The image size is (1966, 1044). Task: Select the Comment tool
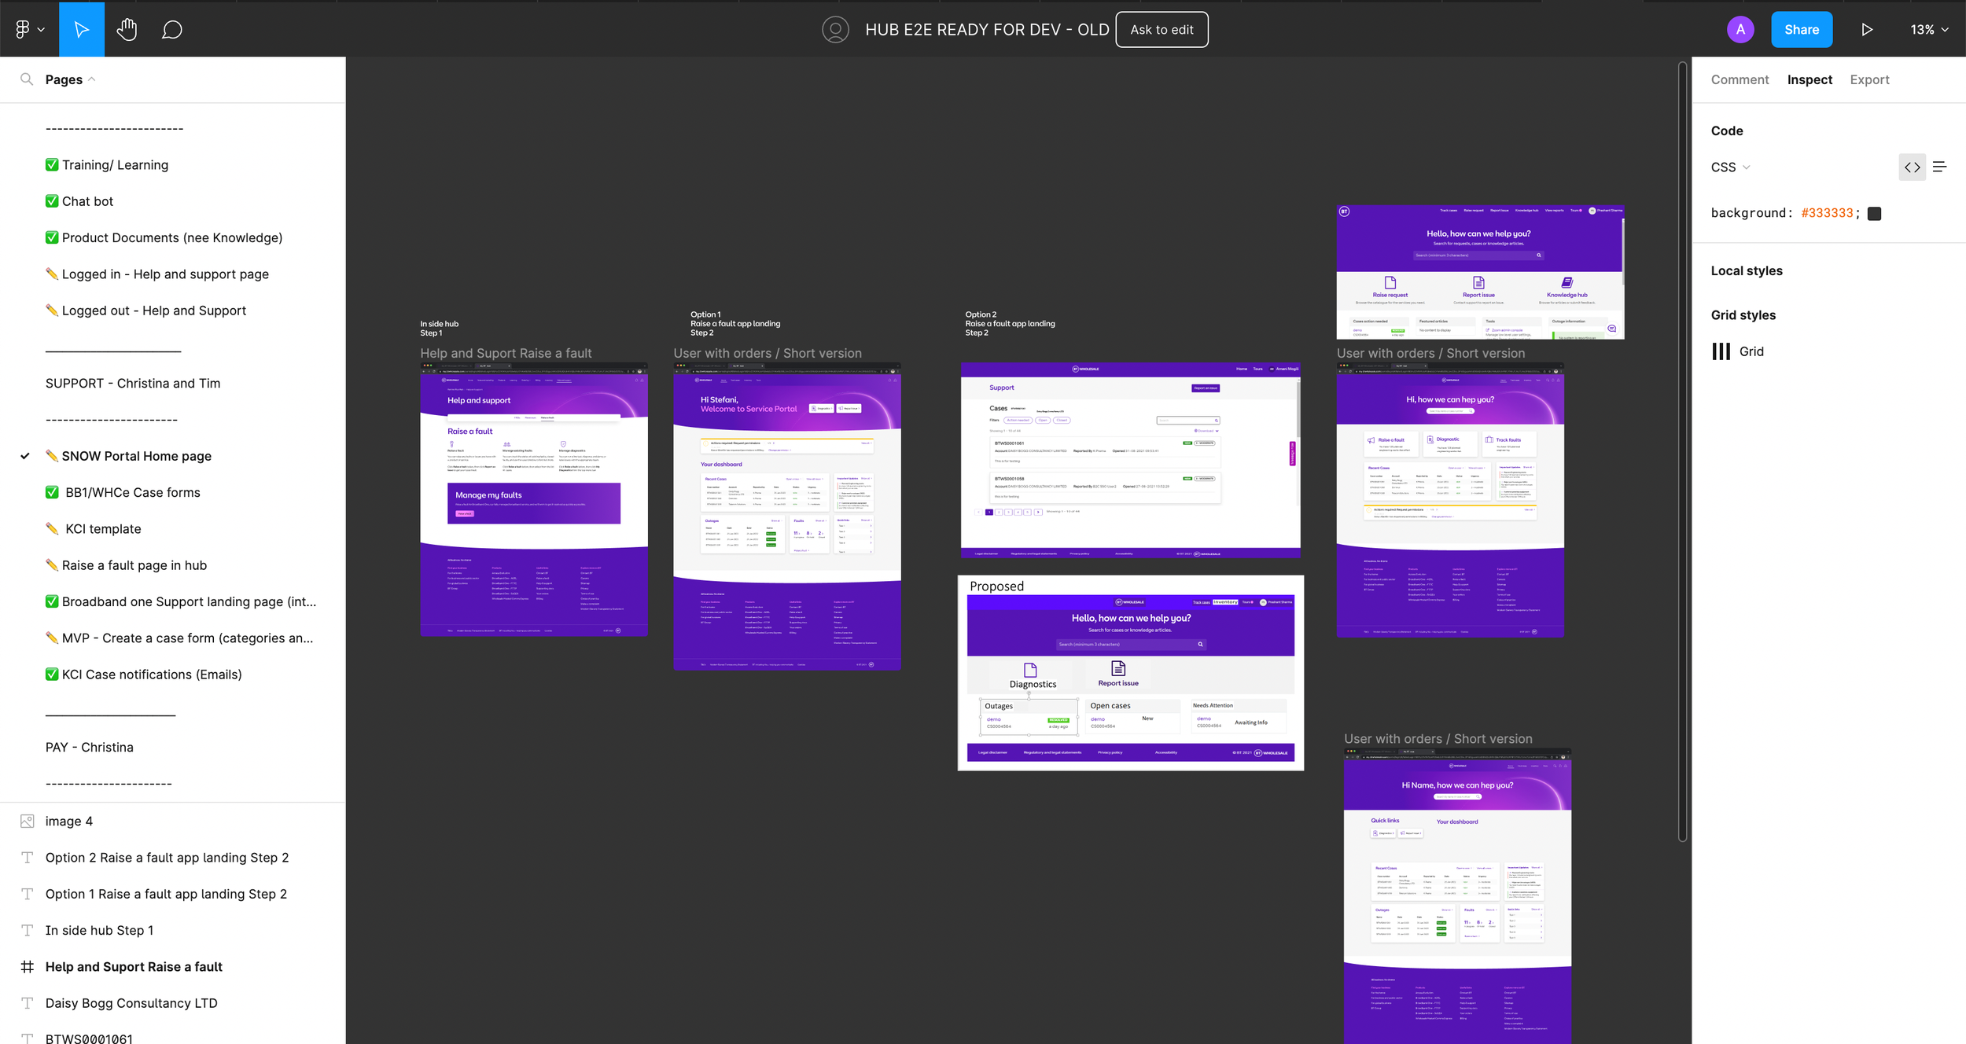tap(171, 29)
